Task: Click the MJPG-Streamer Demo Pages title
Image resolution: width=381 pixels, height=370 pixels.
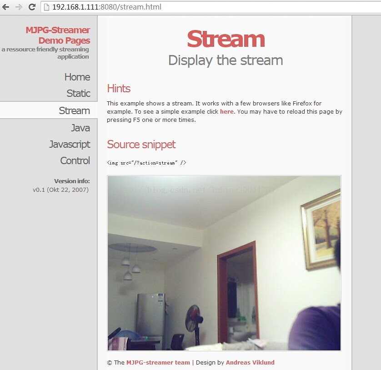Action: pyautogui.click(x=58, y=35)
